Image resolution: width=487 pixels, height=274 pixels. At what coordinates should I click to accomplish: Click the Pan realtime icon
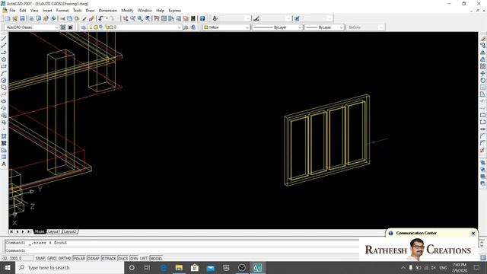(x=125, y=18)
